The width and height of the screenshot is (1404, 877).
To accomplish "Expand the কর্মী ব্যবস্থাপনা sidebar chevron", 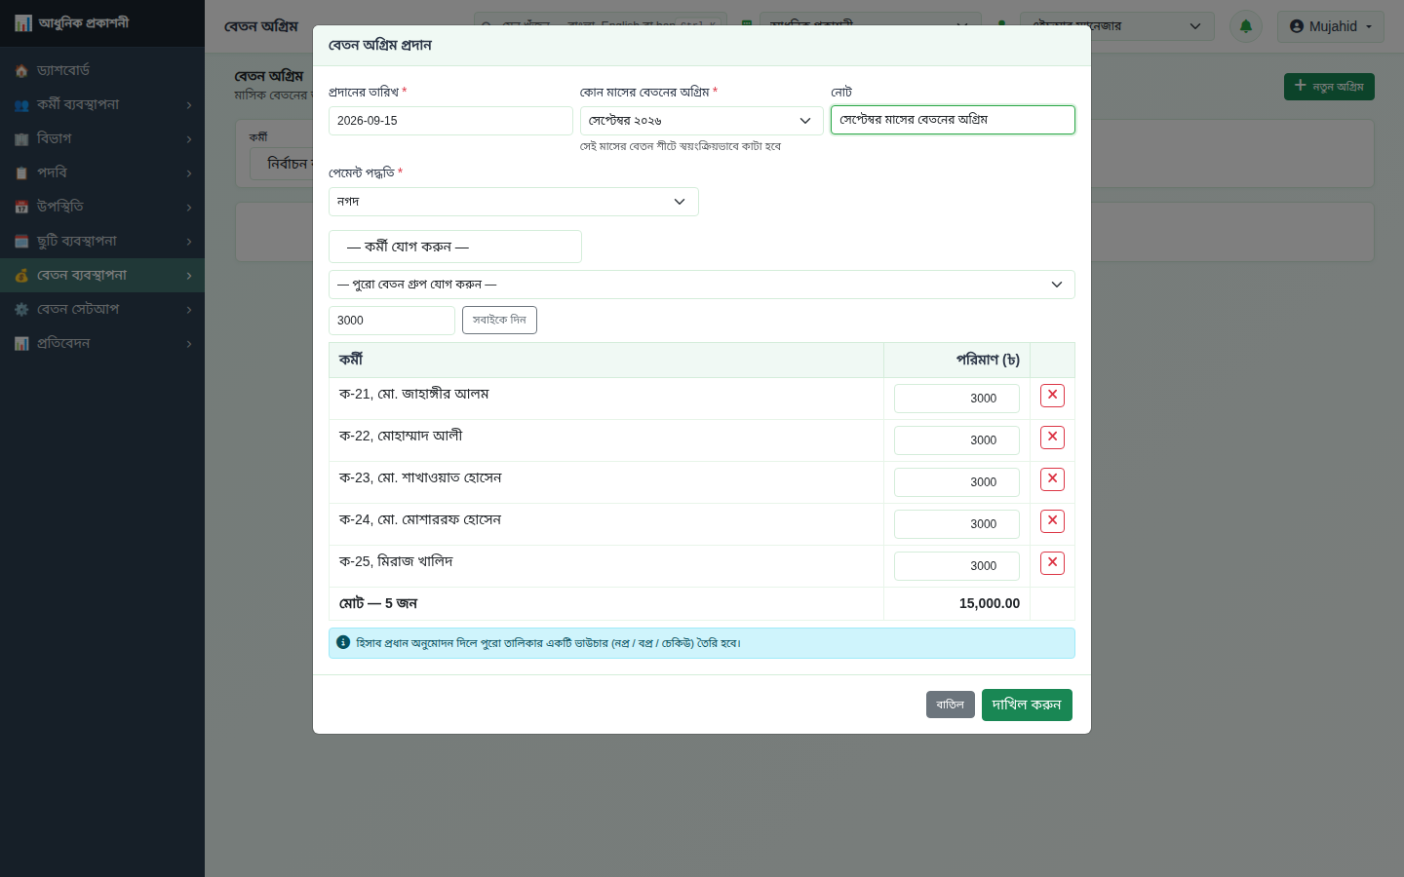I will point(189,105).
